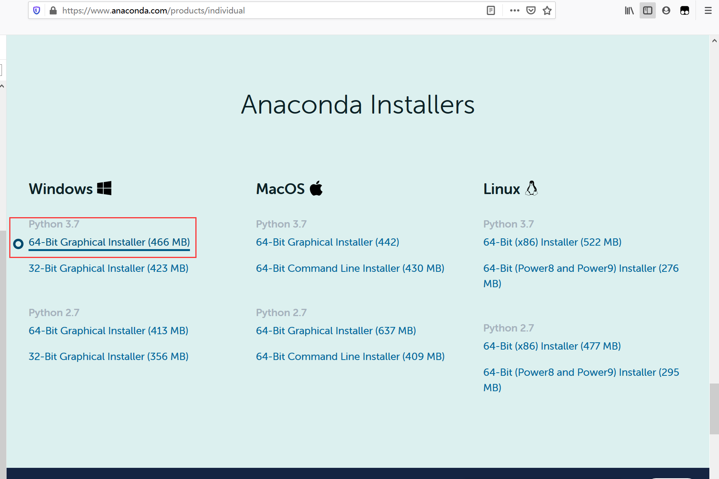Image resolution: width=719 pixels, height=479 pixels.
Task: Click the Python 3.7 label under Linux
Action: [x=509, y=224]
